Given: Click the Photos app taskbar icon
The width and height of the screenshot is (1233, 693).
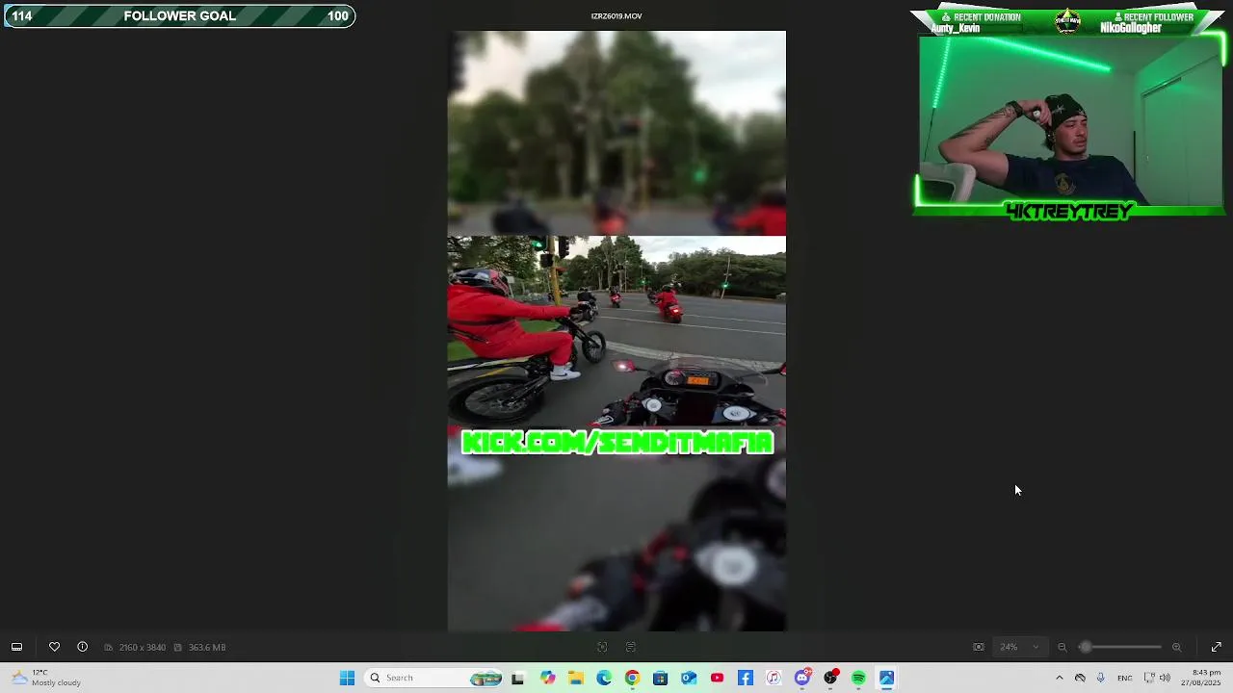Looking at the screenshot, I should 886,678.
